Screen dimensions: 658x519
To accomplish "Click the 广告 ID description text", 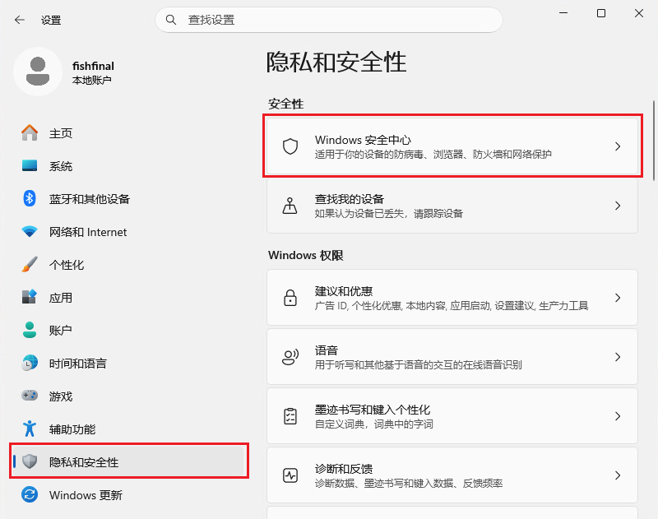I will coord(452,306).
